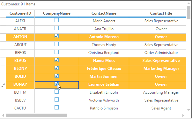Click the pencil edit indicator beside BONAP
This screenshot has height=119, width=192.
pyautogui.click(x=3, y=85)
